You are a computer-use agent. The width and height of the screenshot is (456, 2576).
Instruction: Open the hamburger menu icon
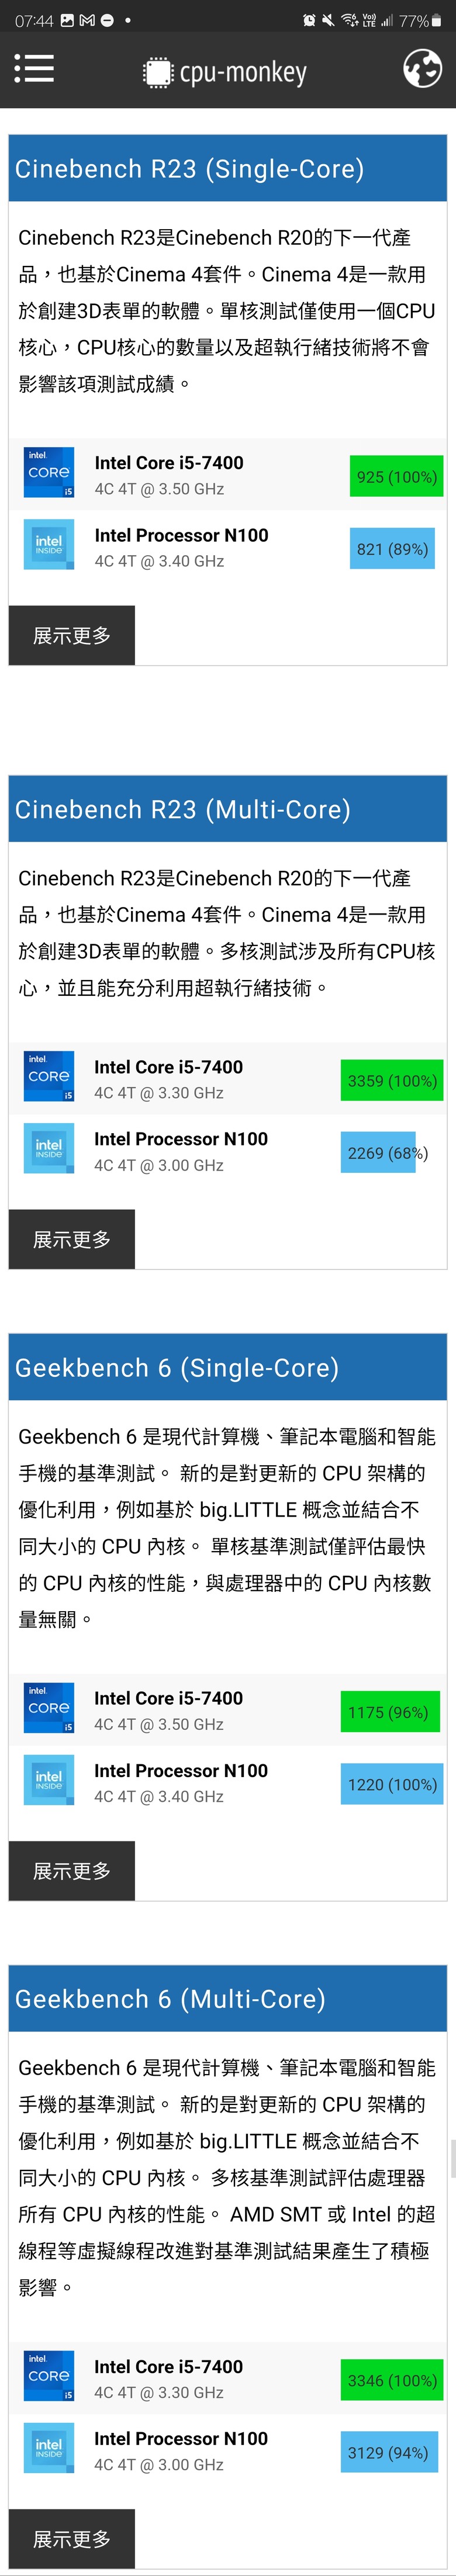tap(34, 69)
